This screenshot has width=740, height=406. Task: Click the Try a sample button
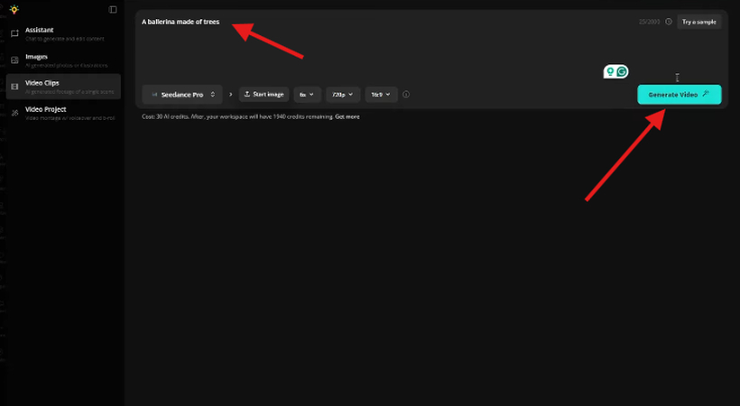tap(699, 22)
